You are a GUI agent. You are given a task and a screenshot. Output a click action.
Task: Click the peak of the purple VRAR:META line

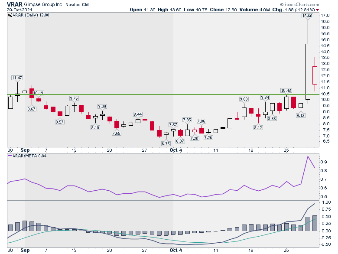[x=308, y=156]
